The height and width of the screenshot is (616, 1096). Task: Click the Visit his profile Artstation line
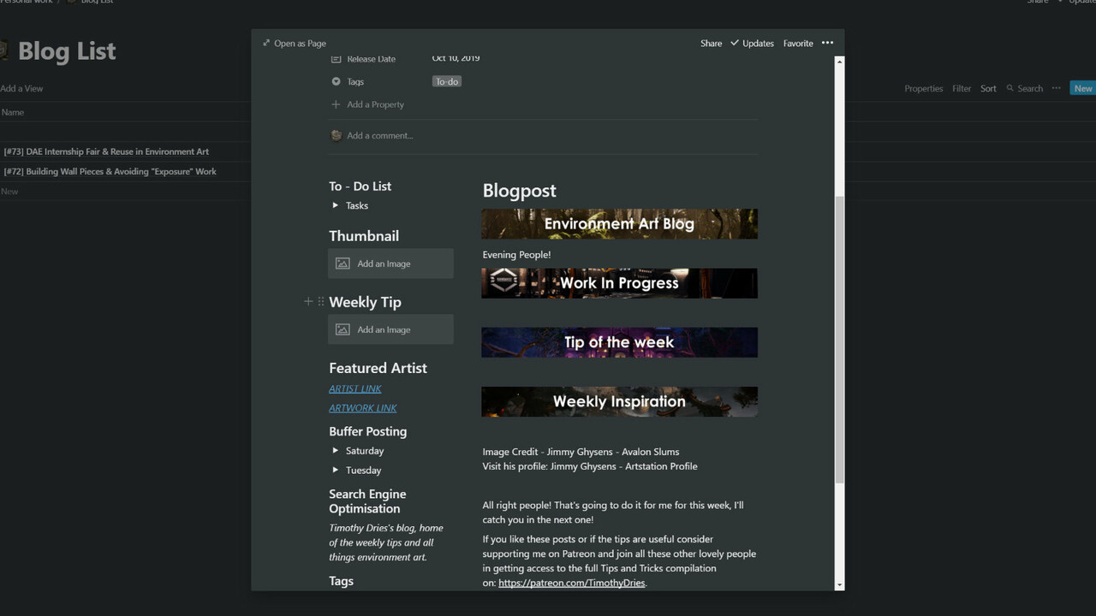pos(590,466)
